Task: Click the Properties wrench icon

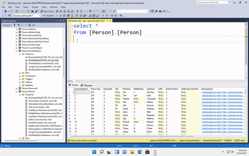Action: coord(156,11)
